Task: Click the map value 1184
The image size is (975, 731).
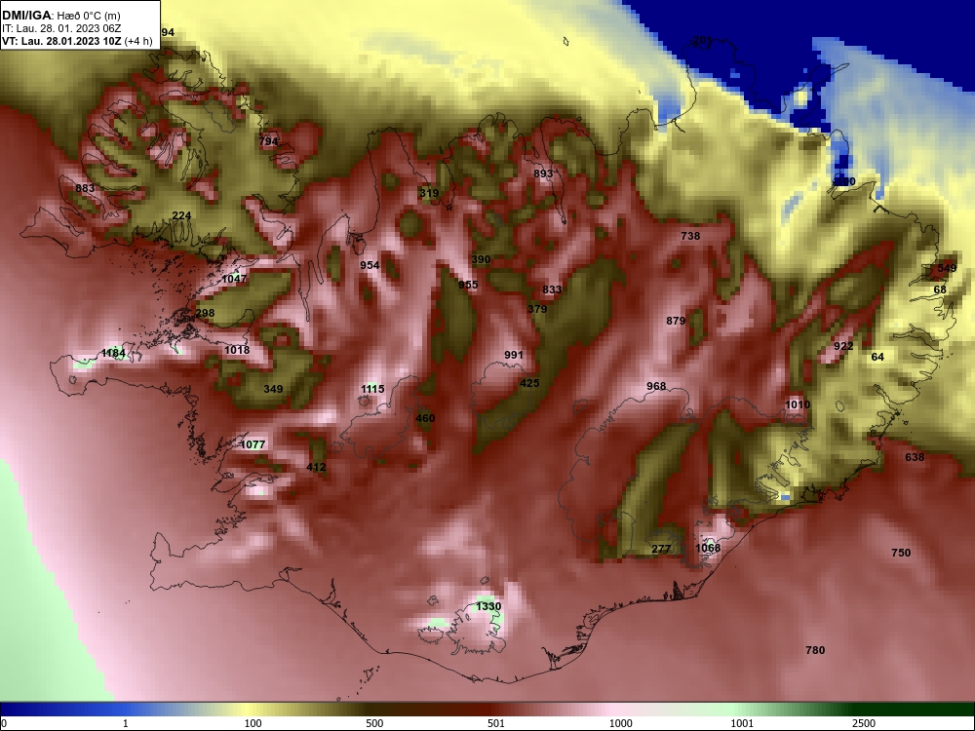Action: coord(113,353)
